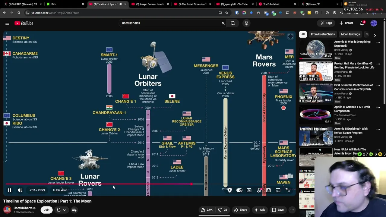Expand notification options chevron next to bell
Image resolution: width=386 pixels, height=217 pixels.
[65, 210]
